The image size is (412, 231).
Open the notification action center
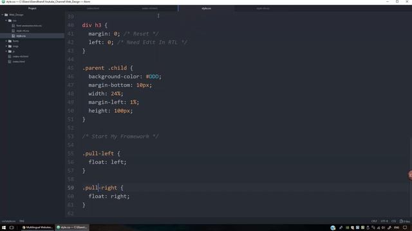click(x=405, y=228)
